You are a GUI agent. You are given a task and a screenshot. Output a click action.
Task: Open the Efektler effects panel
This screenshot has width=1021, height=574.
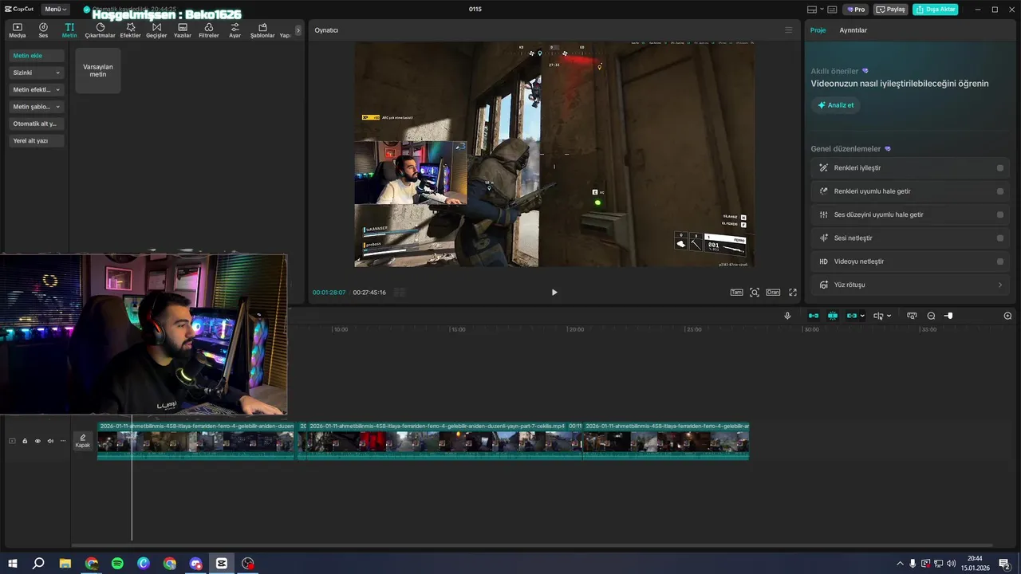click(x=130, y=30)
